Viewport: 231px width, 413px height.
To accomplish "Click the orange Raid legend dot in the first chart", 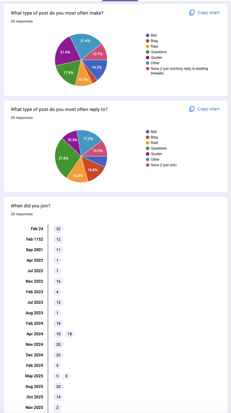I will click(148, 46).
